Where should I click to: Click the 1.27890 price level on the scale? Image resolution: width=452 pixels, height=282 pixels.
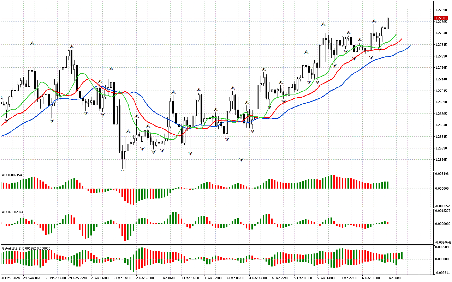point(441,10)
